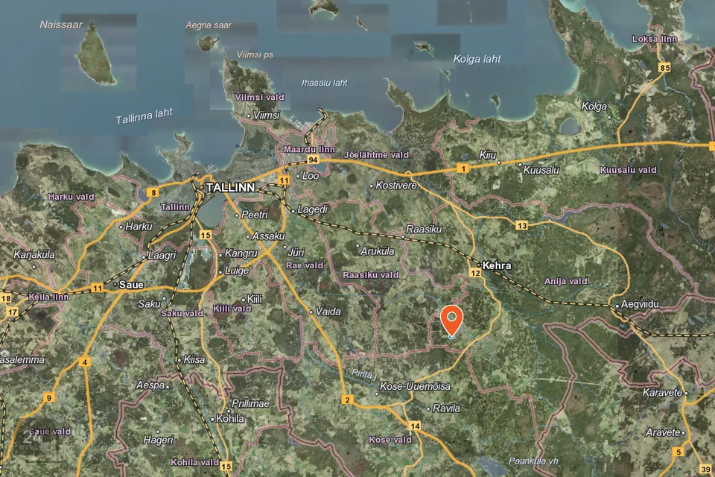This screenshot has width=715, height=477.
Task: Select the route 14 shield near Kose
Action: point(415,426)
